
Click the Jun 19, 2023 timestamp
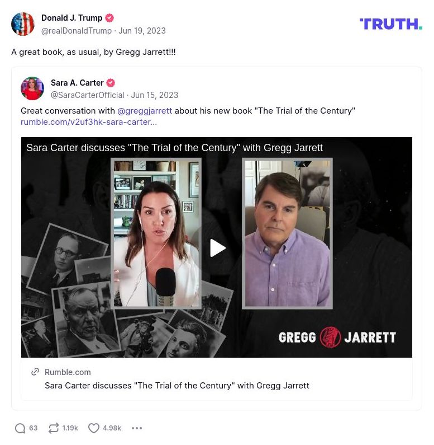pos(142,31)
